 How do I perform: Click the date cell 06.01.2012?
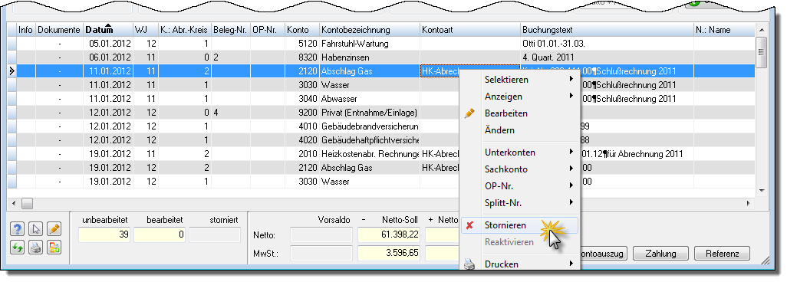(x=108, y=57)
